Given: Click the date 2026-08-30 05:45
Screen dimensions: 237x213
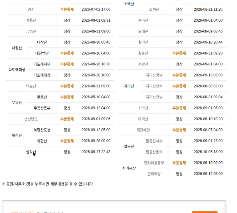Looking at the screenshot, I should pyautogui.click(x=96, y=42).
